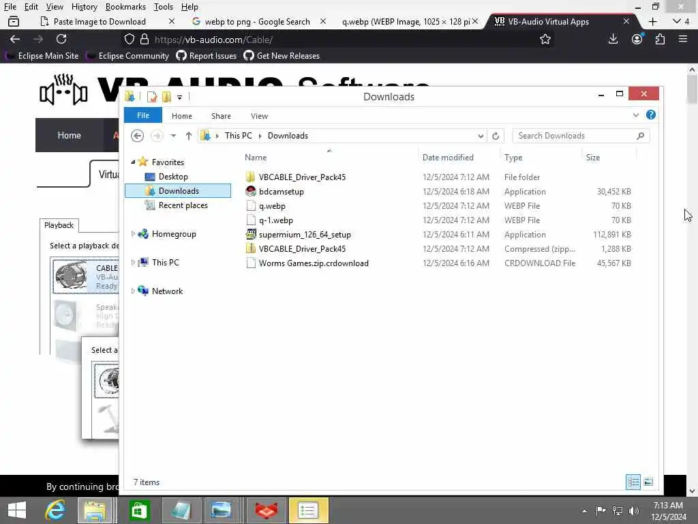Viewport: 698px width, 524px height.
Task: Switch to Large icons view layout
Action: point(648,482)
